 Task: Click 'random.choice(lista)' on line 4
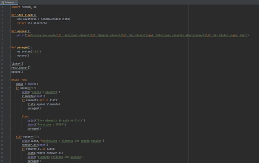(56, 19)
